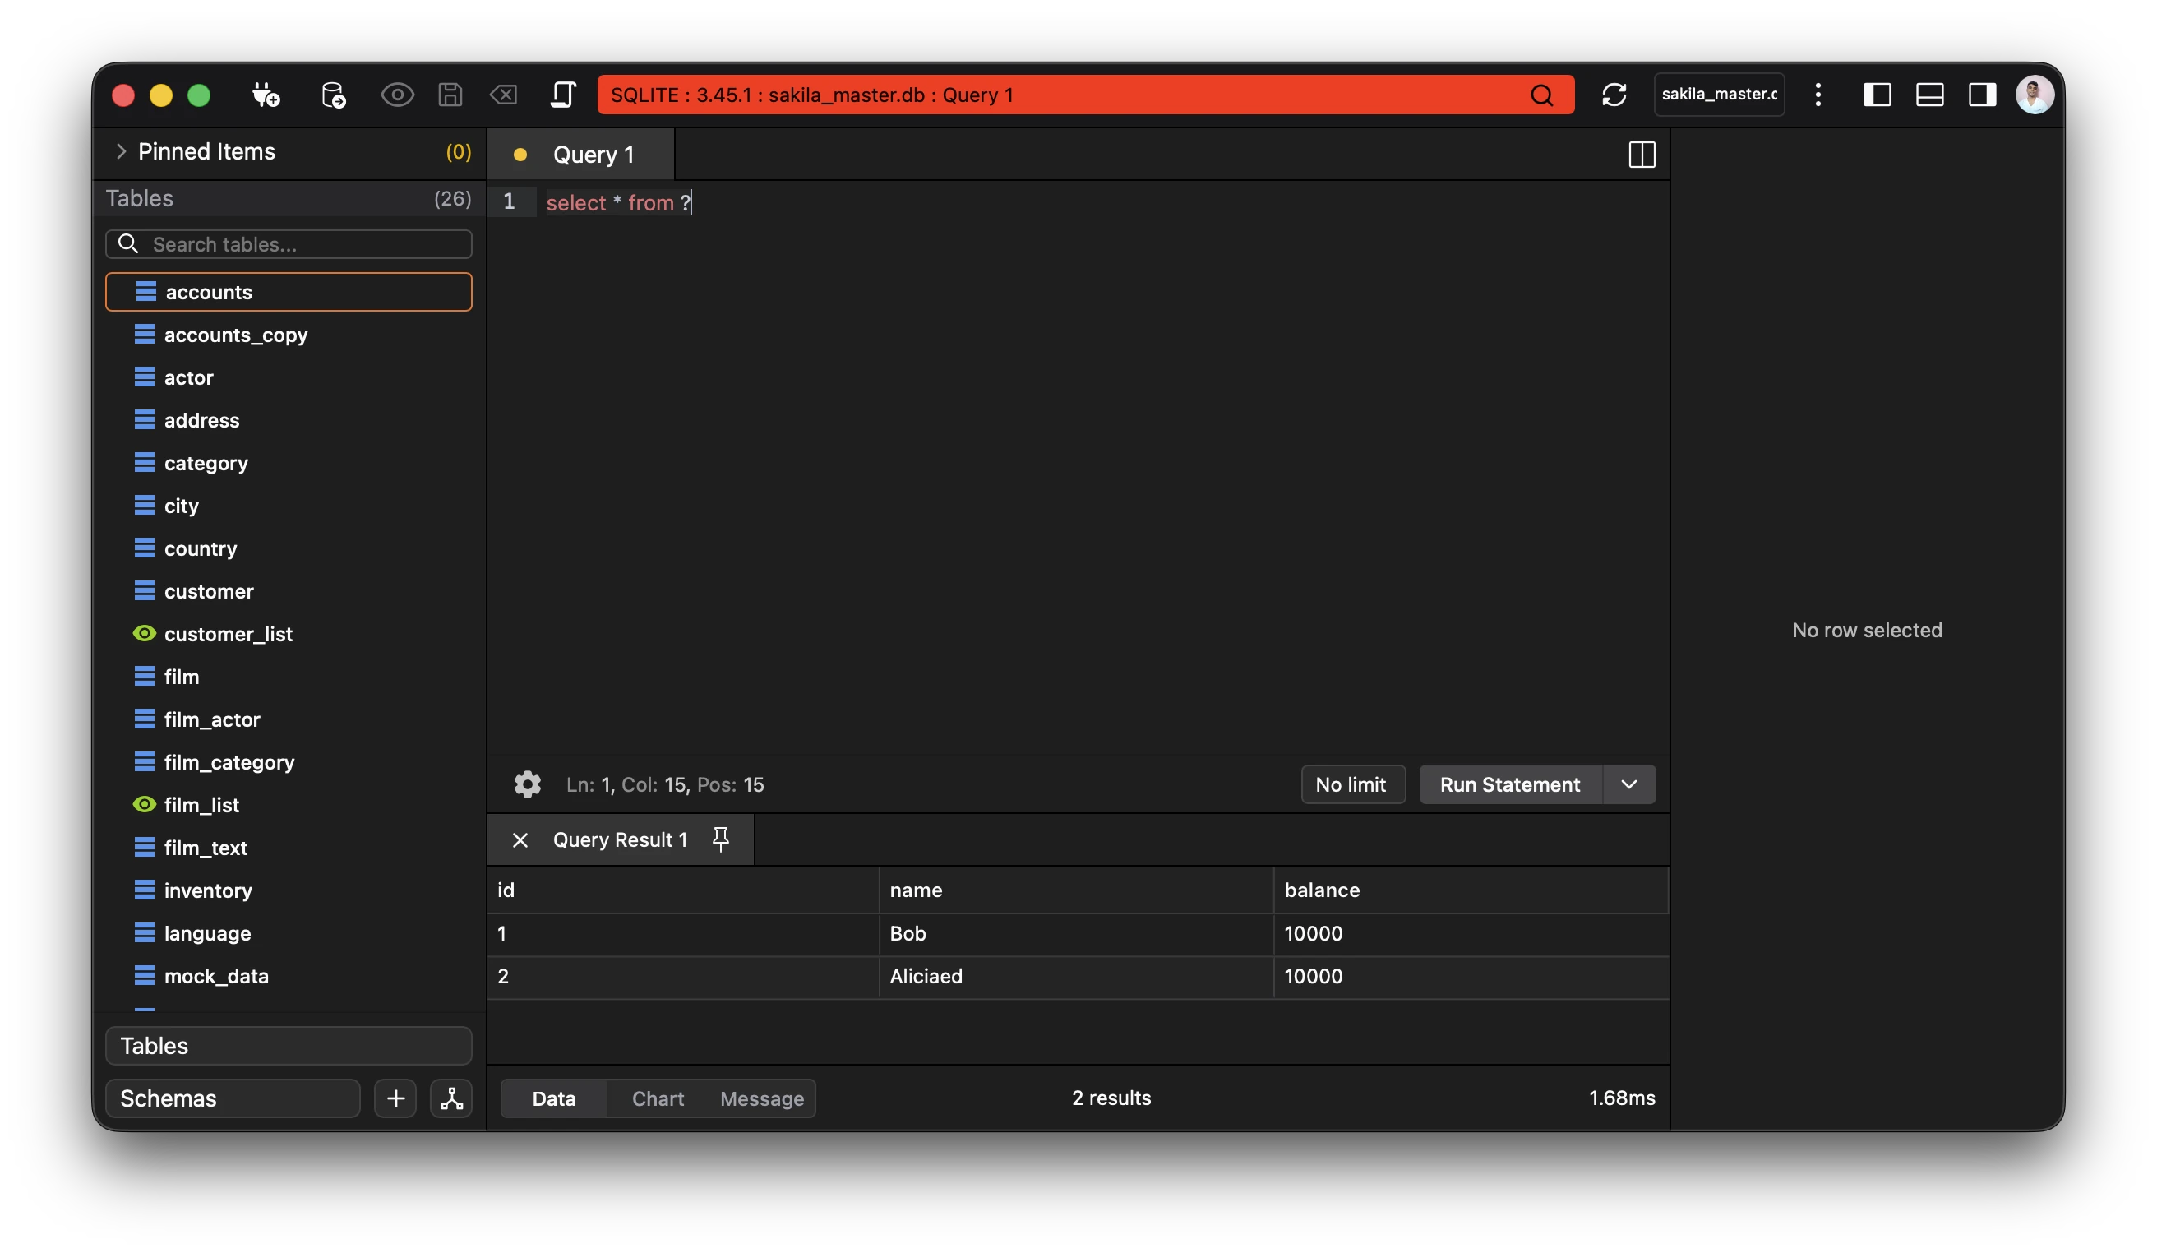Click the save floppy disk icon
This screenshot has height=1253, width=2157.
coord(450,95)
